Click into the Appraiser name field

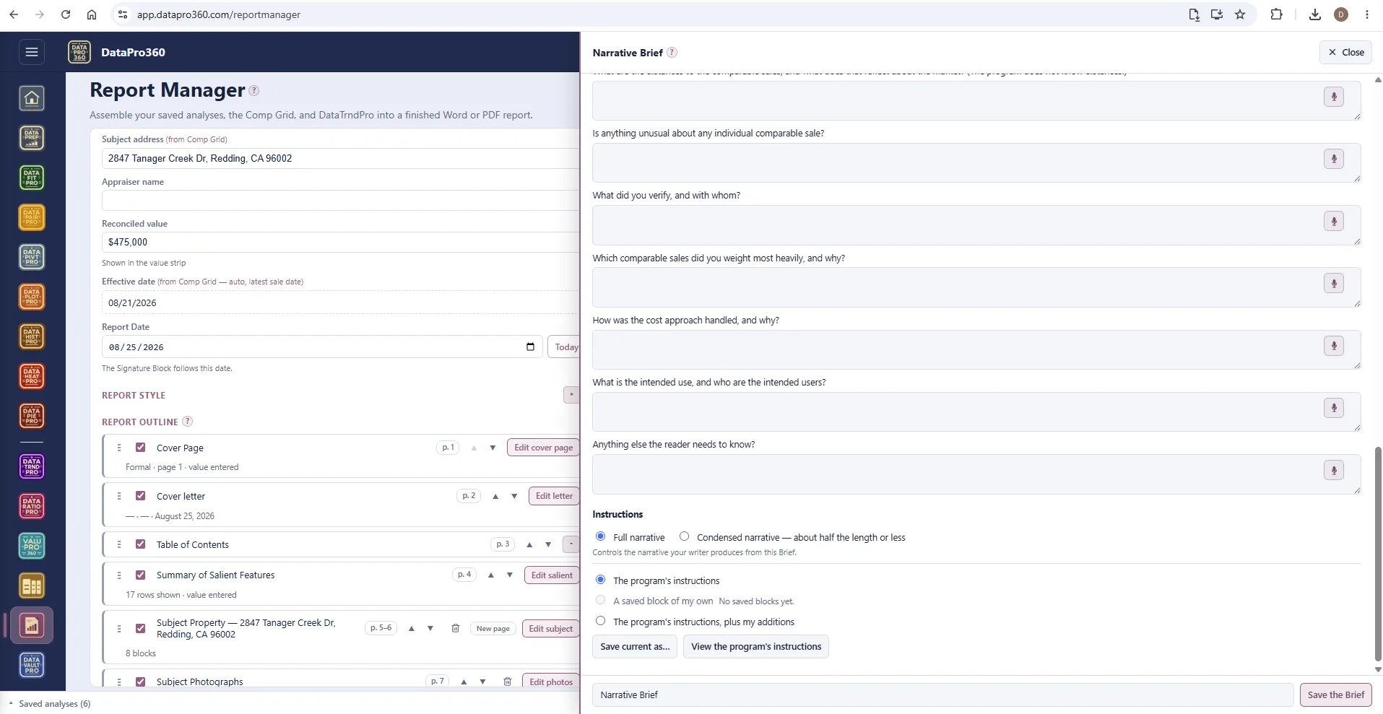pyautogui.click(x=340, y=200)
